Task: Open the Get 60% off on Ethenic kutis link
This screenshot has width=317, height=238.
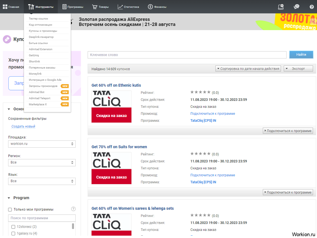Action: point(116,85)
